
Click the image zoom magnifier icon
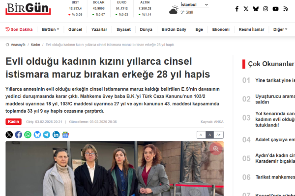216,149
